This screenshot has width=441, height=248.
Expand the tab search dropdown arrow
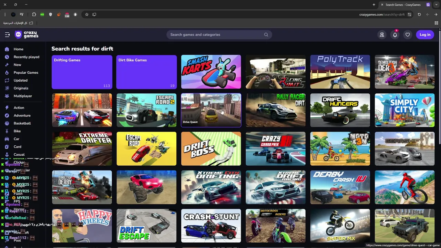pos(436,5)
